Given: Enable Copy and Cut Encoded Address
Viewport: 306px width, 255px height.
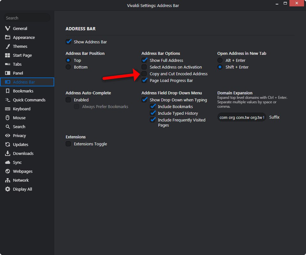Looking at the screenshot, I should coord(144,74).
